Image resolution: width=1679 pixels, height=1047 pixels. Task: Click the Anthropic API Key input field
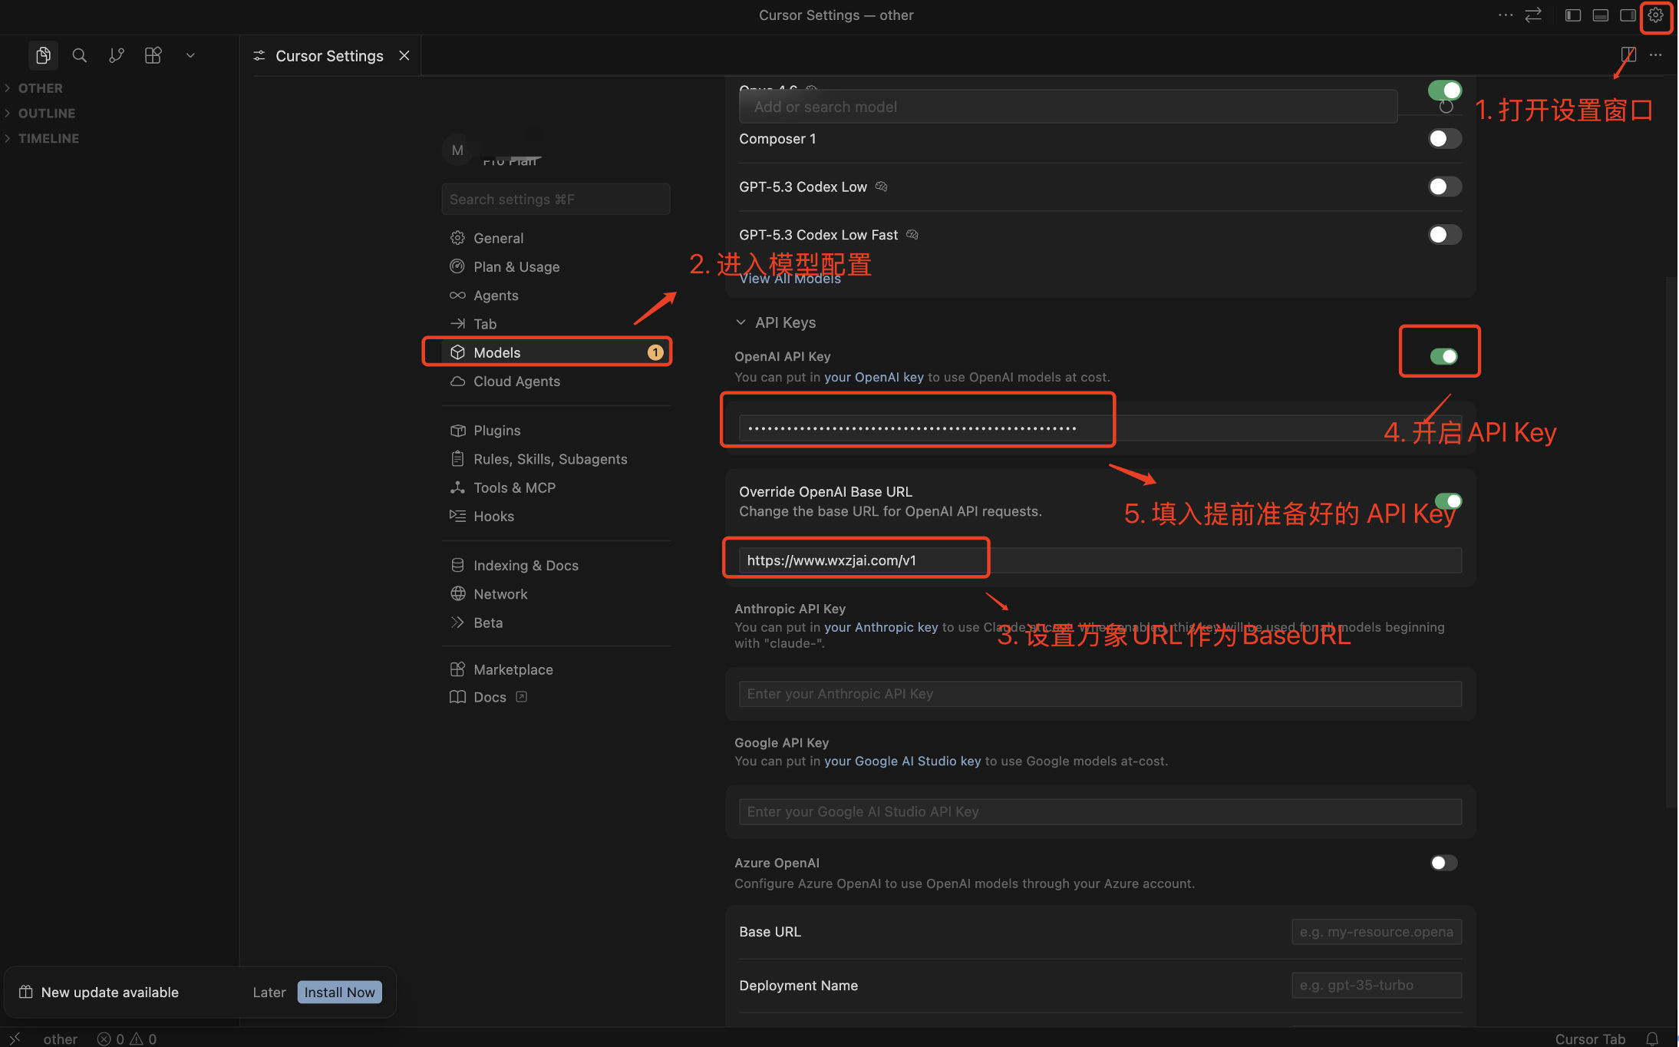tap(1099, 694)
